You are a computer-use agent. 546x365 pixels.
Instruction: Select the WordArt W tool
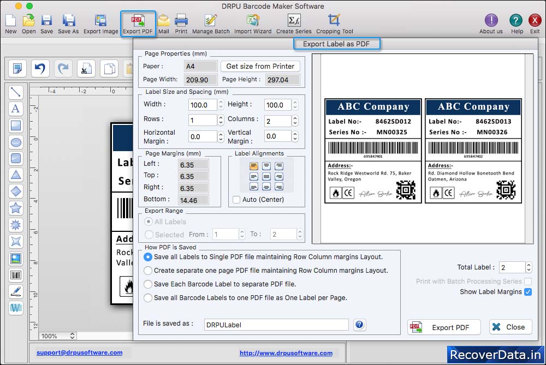16,308
